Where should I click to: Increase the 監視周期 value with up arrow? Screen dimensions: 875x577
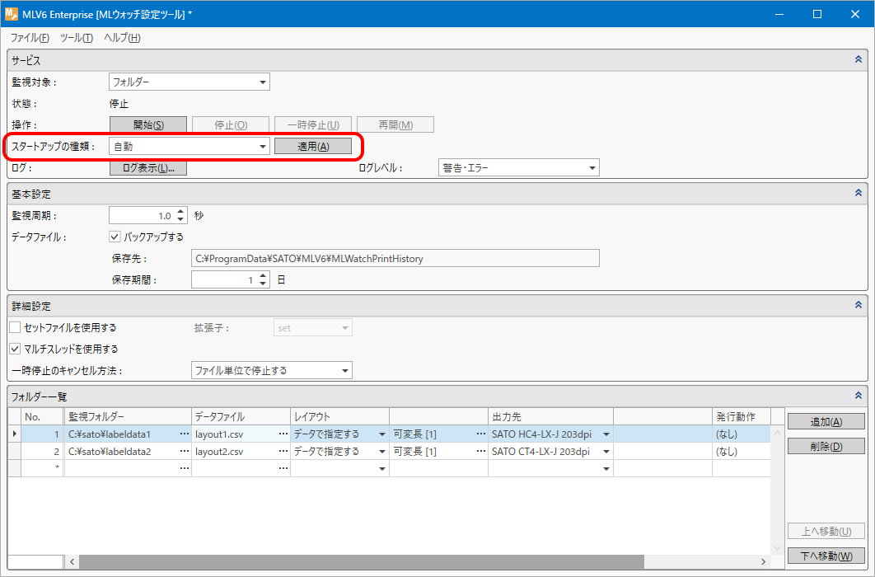tap(180, 212)
